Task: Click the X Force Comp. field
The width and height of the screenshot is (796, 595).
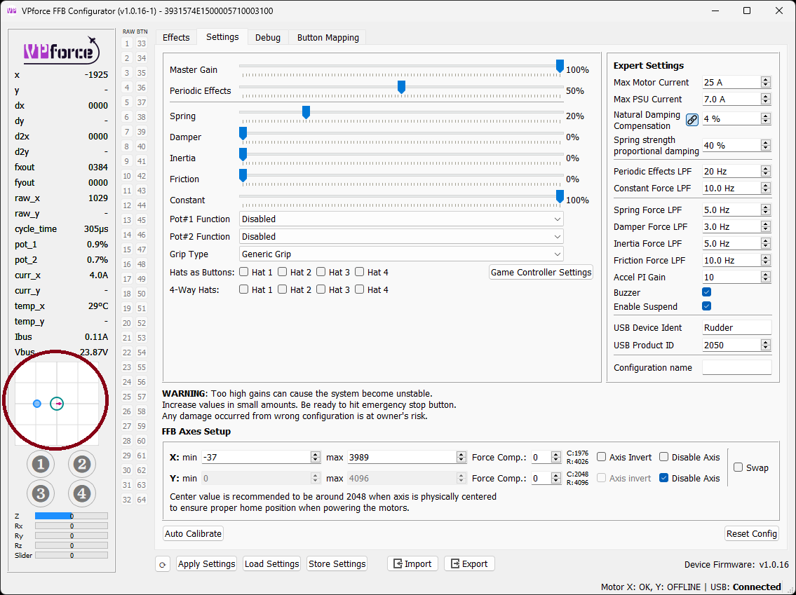Action: [x=541, y=457]
